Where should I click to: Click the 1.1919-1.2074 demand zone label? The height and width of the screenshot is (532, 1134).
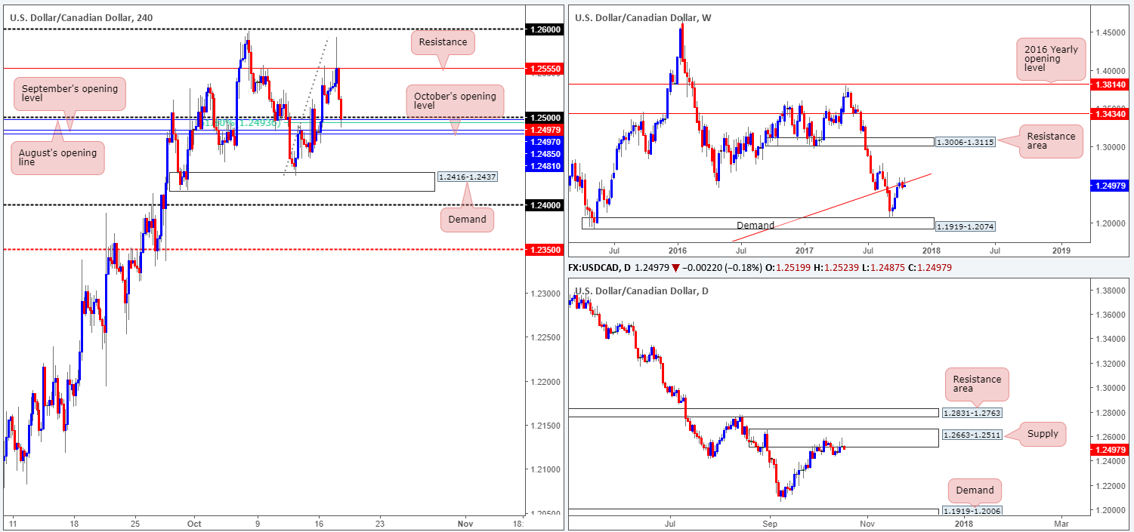(966, 226)
